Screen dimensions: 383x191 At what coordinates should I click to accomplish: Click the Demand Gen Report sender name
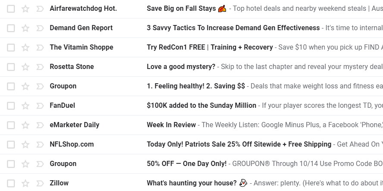point(81,28)
